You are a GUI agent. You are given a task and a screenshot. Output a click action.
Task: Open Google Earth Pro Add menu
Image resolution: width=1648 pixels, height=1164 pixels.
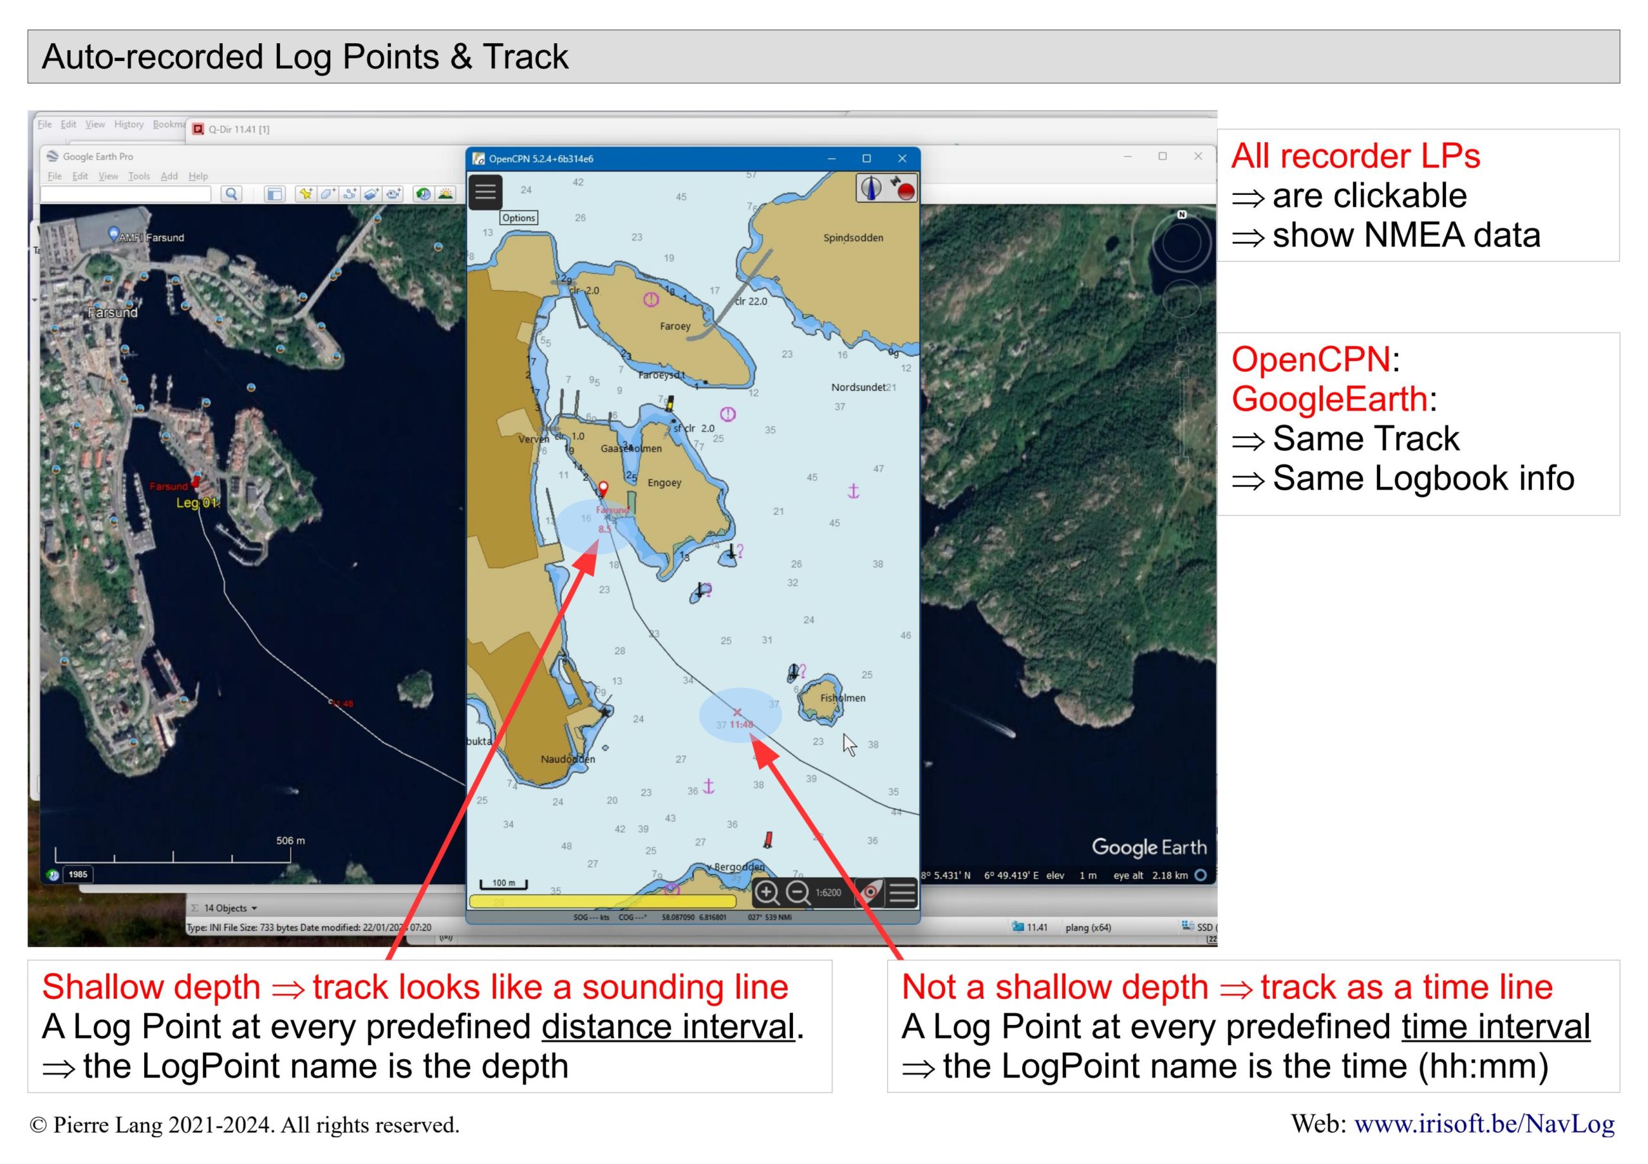(x=169, y=176)
